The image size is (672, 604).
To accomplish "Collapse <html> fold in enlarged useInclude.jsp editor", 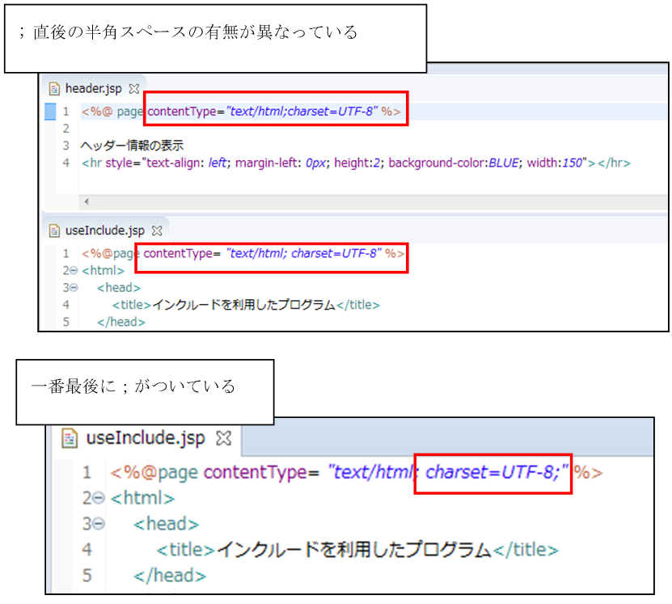I will tap(99, 498).
